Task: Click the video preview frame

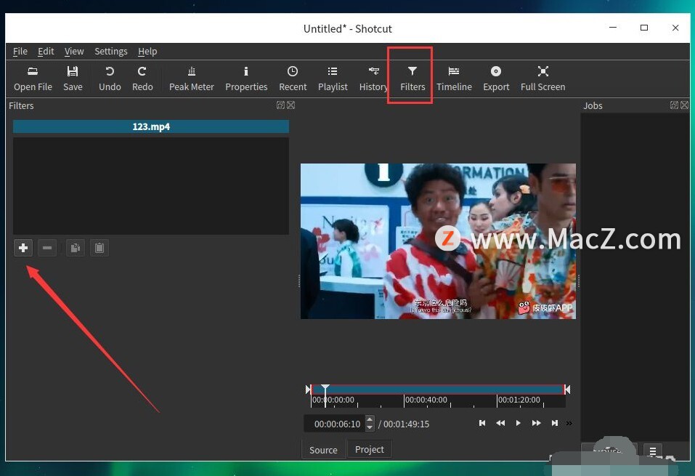Action: coord(438,241)
